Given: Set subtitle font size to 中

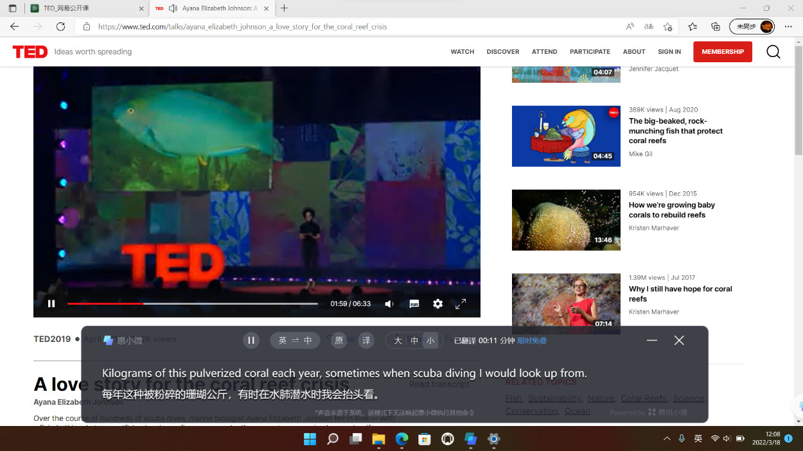Looking at the screenshot, I should point(414,341).
